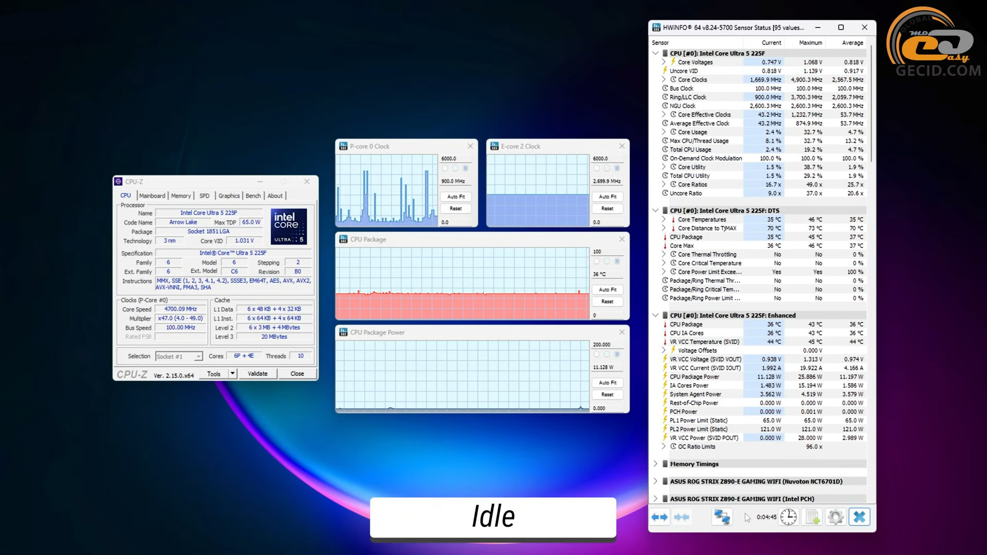Collapse the Core Ultra 5 225F: Enhanced group
This screenshot has width=987, height=555.
tap(655, 316)
